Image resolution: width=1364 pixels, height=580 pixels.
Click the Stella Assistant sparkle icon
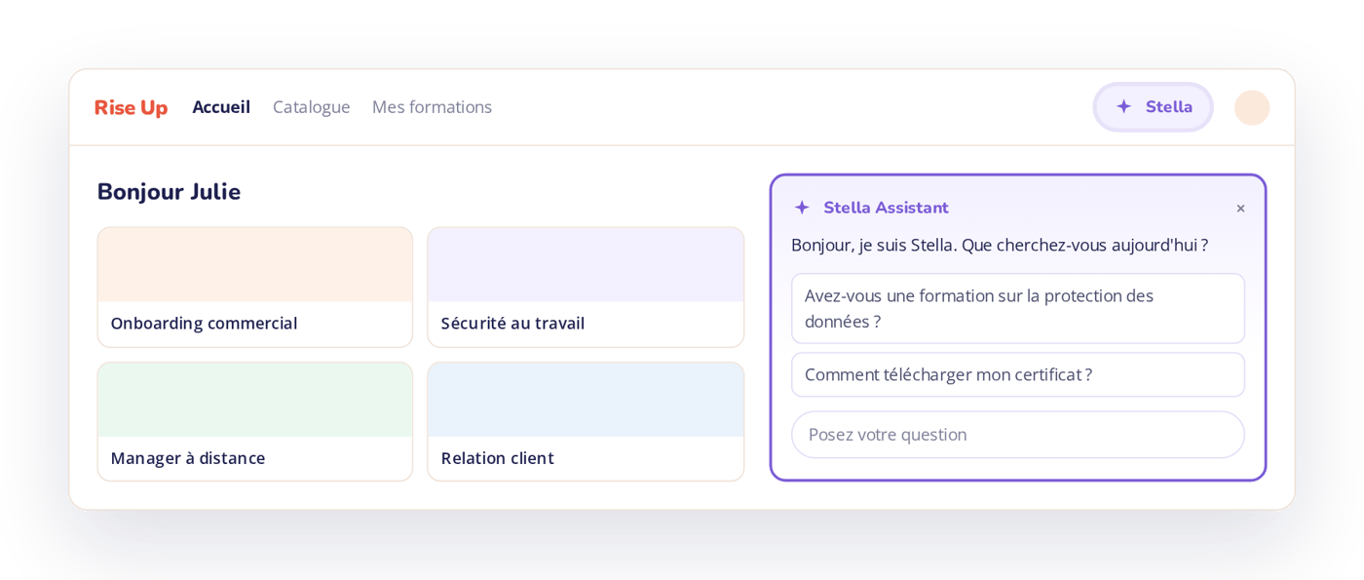coord(802,208)
